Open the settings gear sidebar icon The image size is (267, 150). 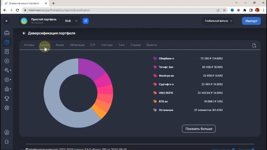point(7,80)
